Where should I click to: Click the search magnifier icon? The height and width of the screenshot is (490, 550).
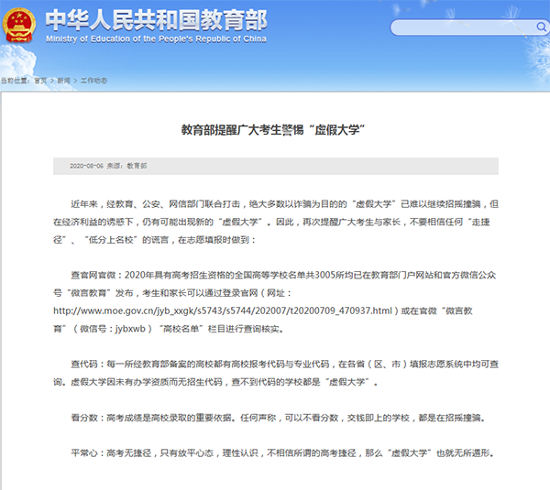(541, 27)
